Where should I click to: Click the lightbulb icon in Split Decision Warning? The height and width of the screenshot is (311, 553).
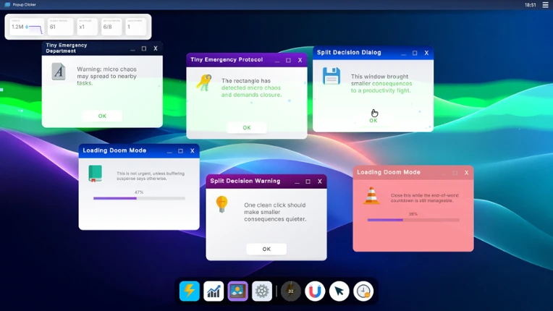coord(221,204)
